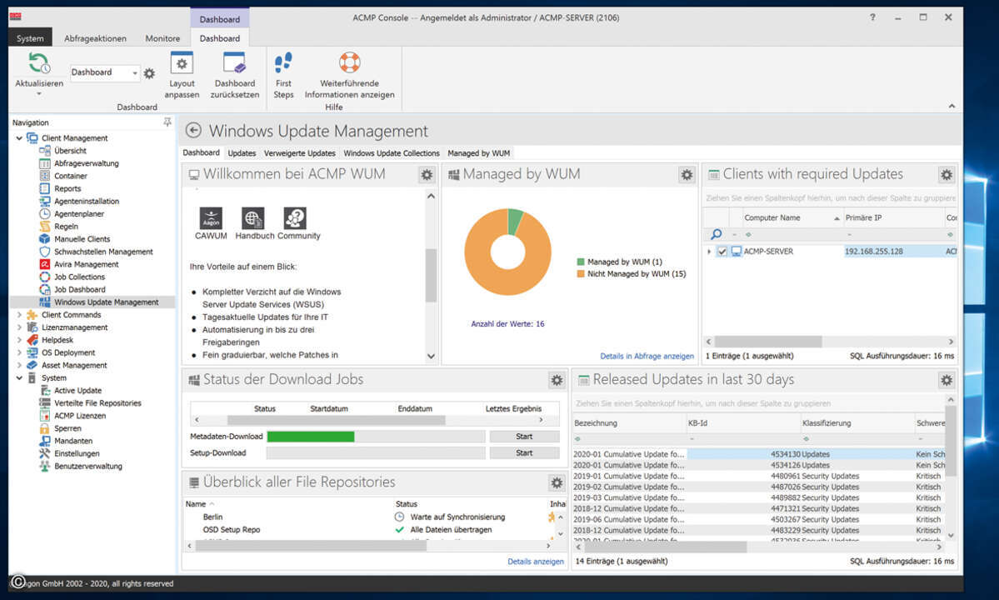Switch to the Managed by WUM tab

click(478, 153)
